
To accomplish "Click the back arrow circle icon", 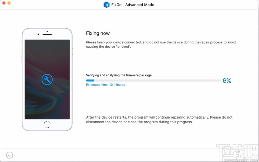I will (x=10, y=155).
